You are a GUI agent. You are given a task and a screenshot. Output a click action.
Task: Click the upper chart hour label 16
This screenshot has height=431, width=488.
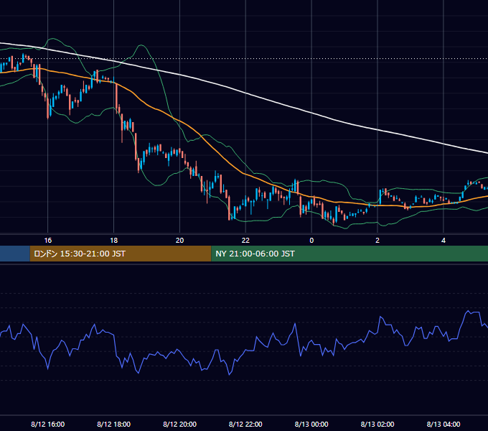click(x=48, y=241)
